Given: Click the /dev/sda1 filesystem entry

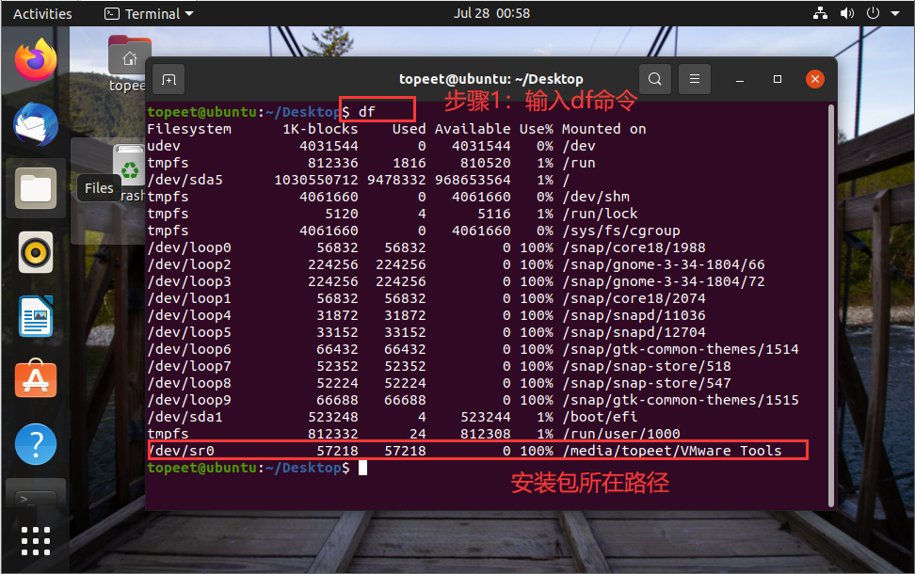Looking at the screenshot, I should [x=185, y=417].
